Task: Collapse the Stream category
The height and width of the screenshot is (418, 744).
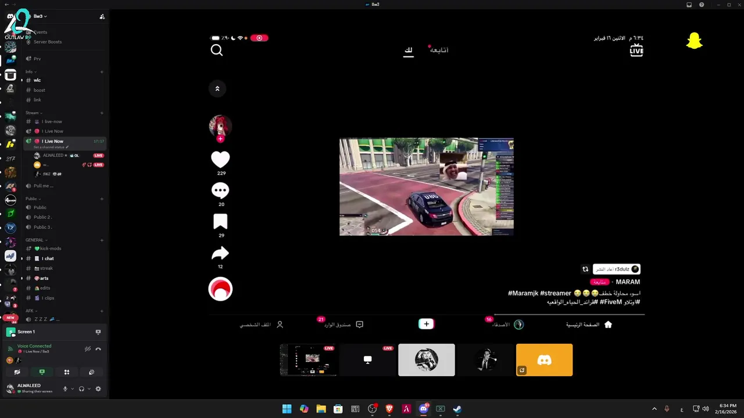Action: (x=34, y=113)
